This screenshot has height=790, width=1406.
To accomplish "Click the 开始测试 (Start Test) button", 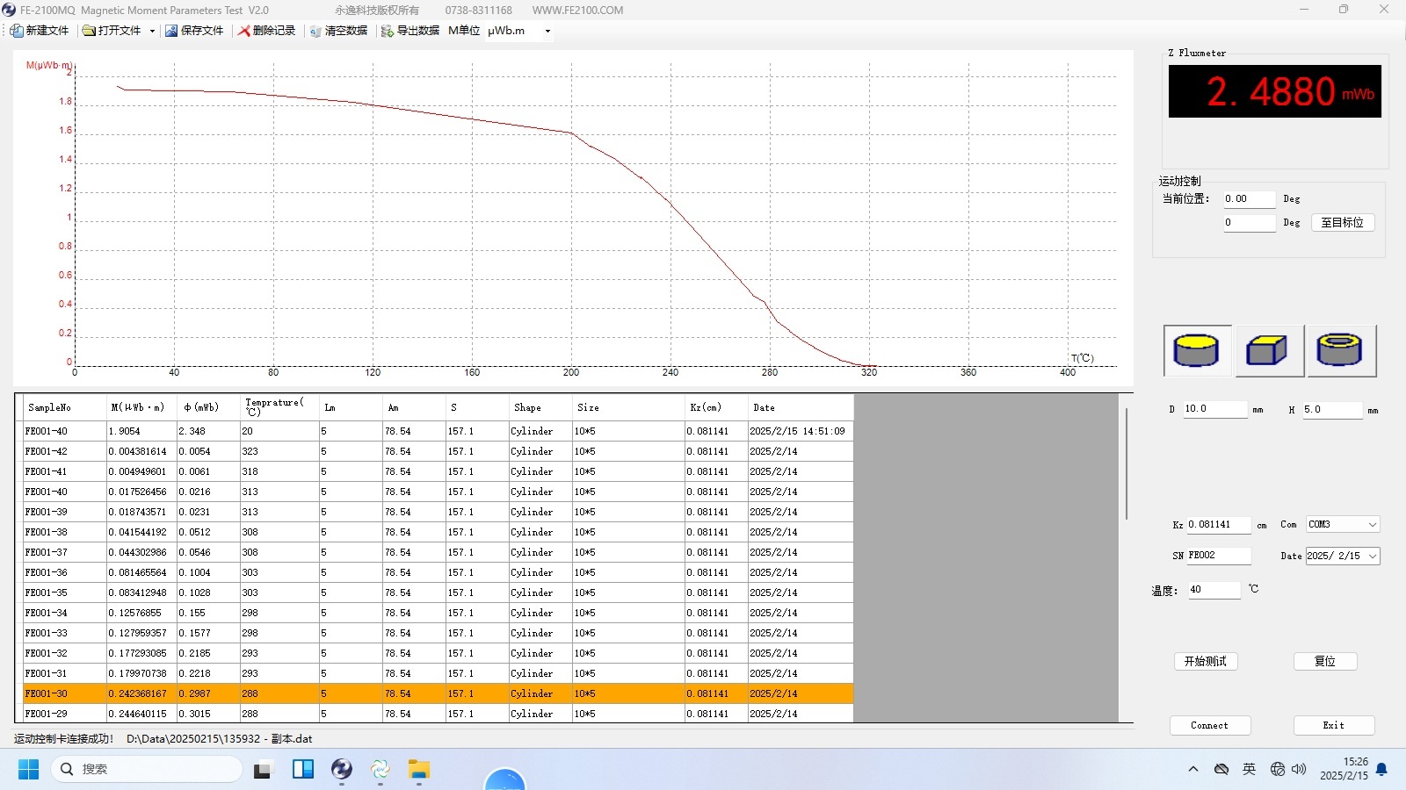I will point(1206,662).
